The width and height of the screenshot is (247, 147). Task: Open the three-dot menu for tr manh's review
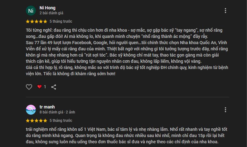(225, 110)
